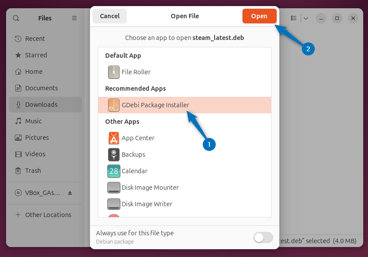Open the view options chevron dropdown
Image resolution: width=368 pixels, height=257 pixels.
click(305, 18)
